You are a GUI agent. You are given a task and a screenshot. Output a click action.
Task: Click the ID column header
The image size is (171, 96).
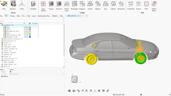coord(26,23)
